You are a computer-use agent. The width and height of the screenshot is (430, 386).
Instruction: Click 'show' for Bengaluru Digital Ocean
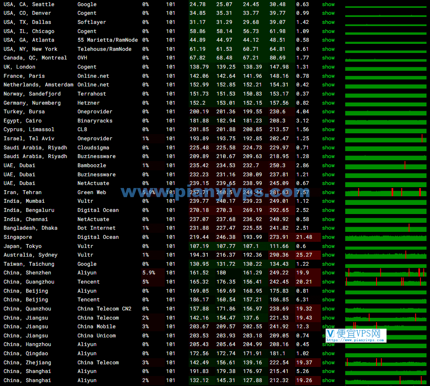pos(328,210)
